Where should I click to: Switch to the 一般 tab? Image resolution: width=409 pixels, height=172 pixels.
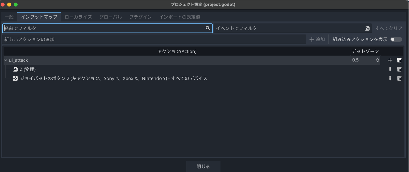[x=9, y=17]
